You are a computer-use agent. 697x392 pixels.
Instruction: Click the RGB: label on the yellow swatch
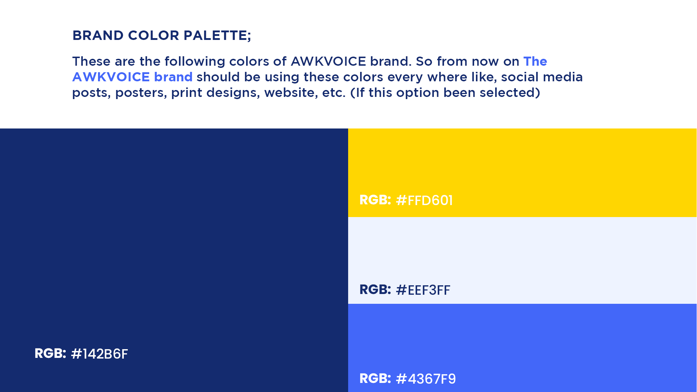pyautogui.click(x=375, y=200)
